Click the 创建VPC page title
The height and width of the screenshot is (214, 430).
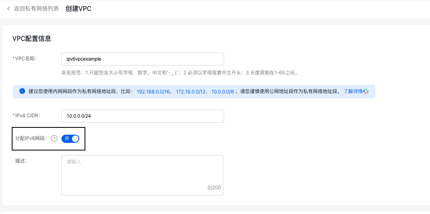pyautogui.click(x=78, y=9)
